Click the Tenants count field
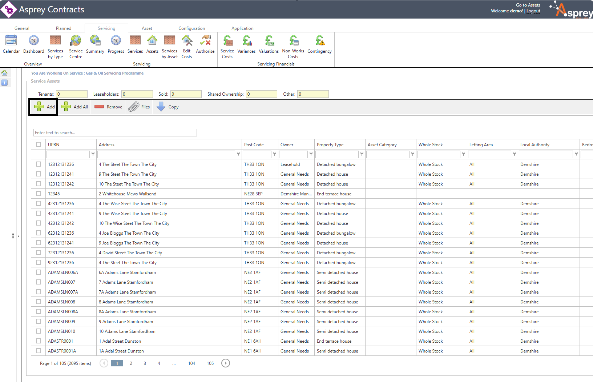 72,94
